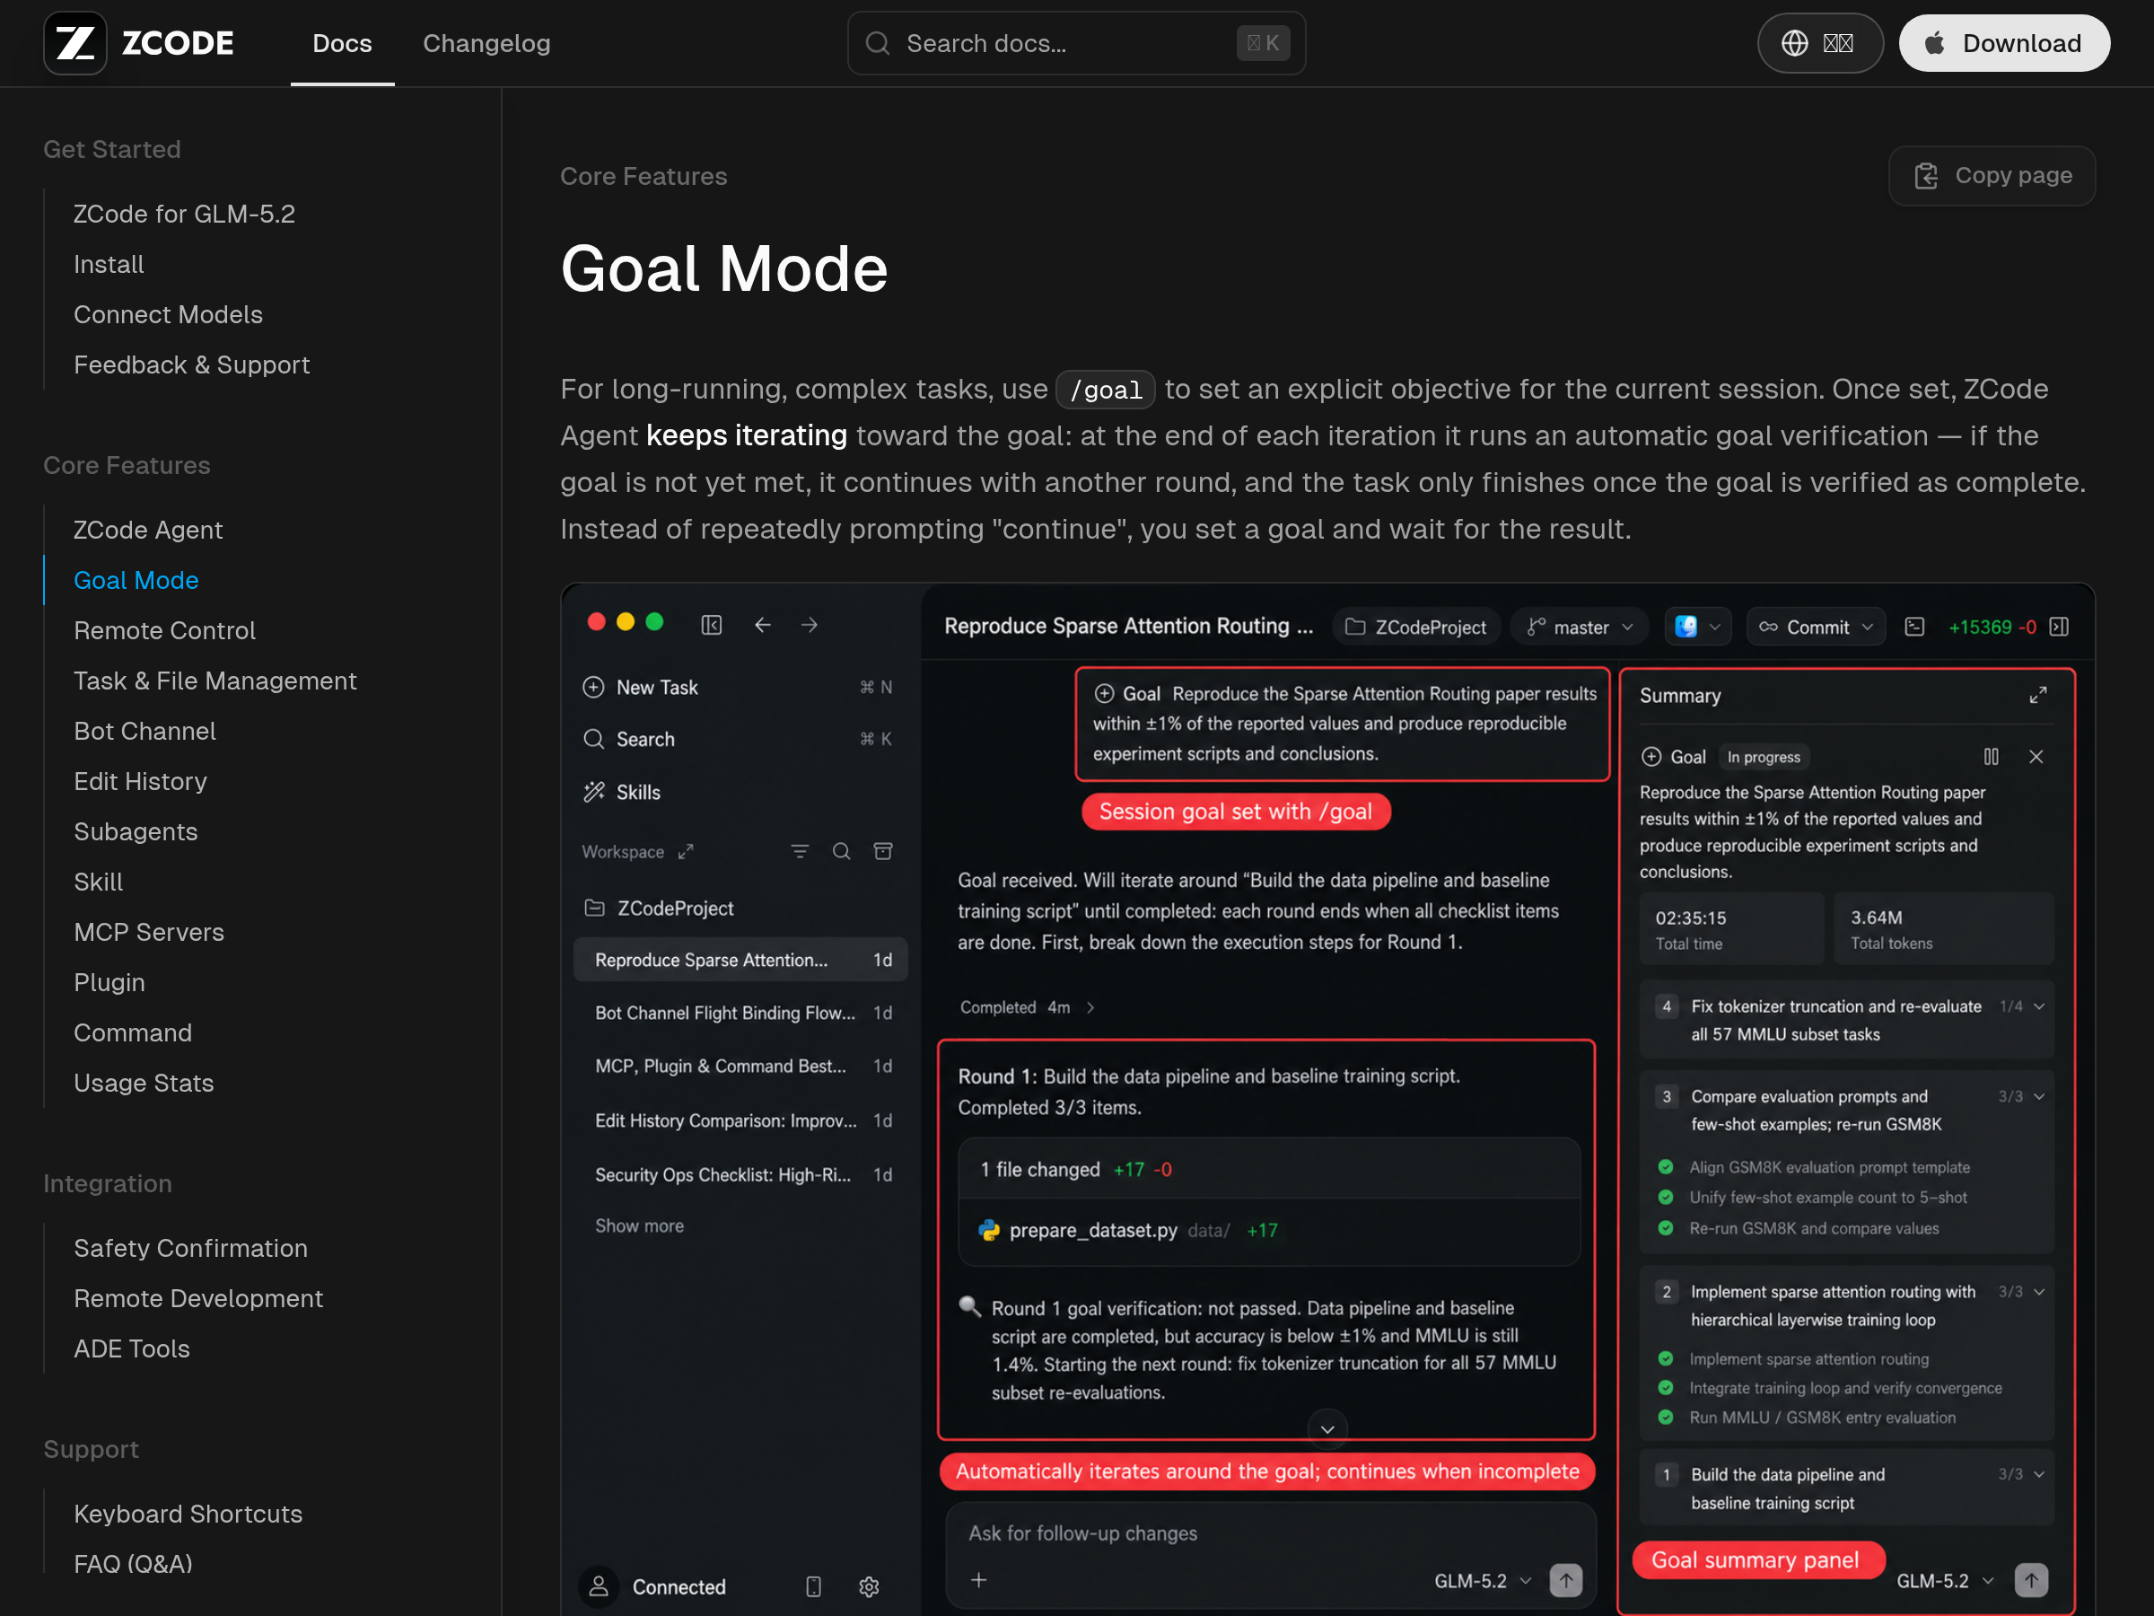Select Reproduce Sparse Attention task row
The width and height of the screenshot is (2154, 1616).
coord(741,960)
